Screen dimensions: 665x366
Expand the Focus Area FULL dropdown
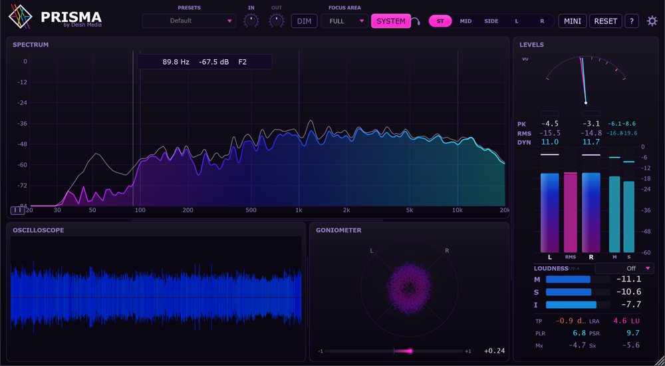coord(344,21)
